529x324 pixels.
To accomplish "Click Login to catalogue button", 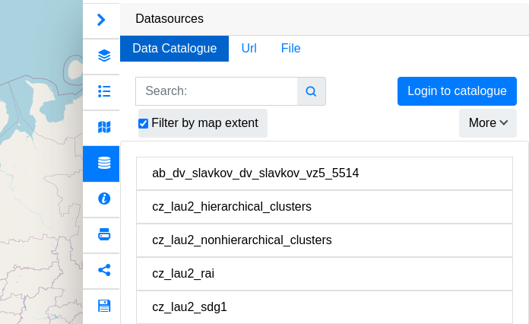I will coord(457,91).
